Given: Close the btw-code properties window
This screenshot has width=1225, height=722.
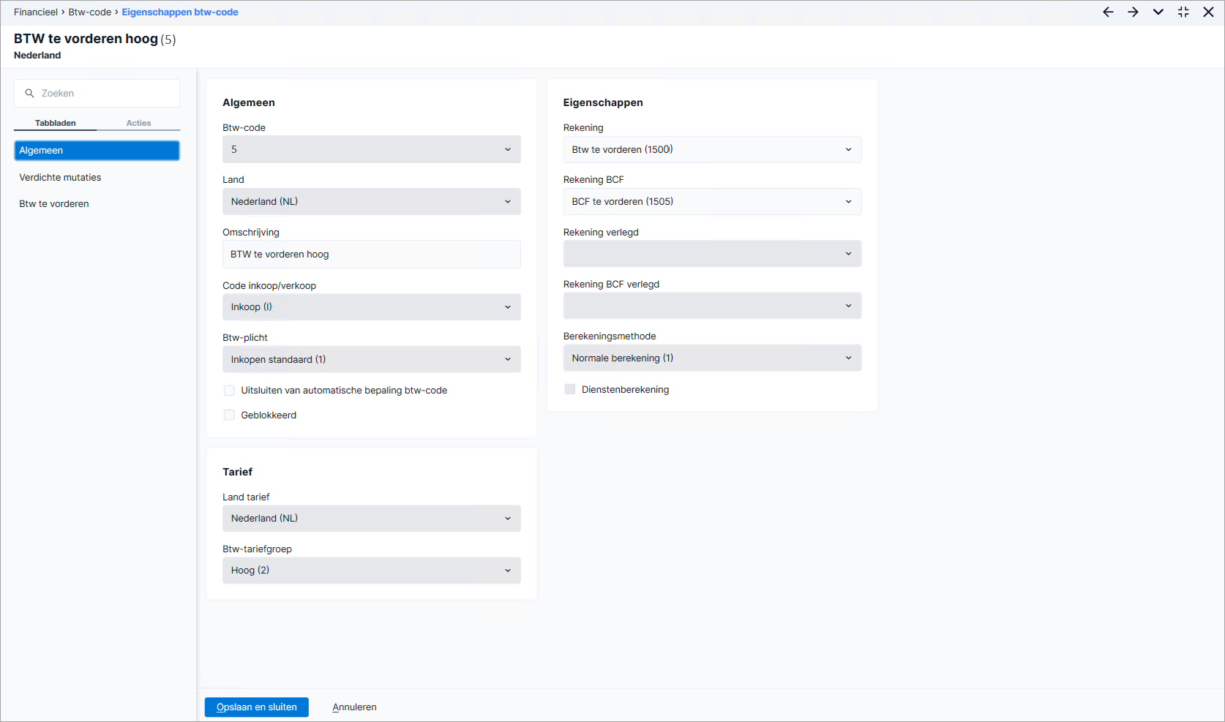Looking at the screenshot, I should (1208, 12).
